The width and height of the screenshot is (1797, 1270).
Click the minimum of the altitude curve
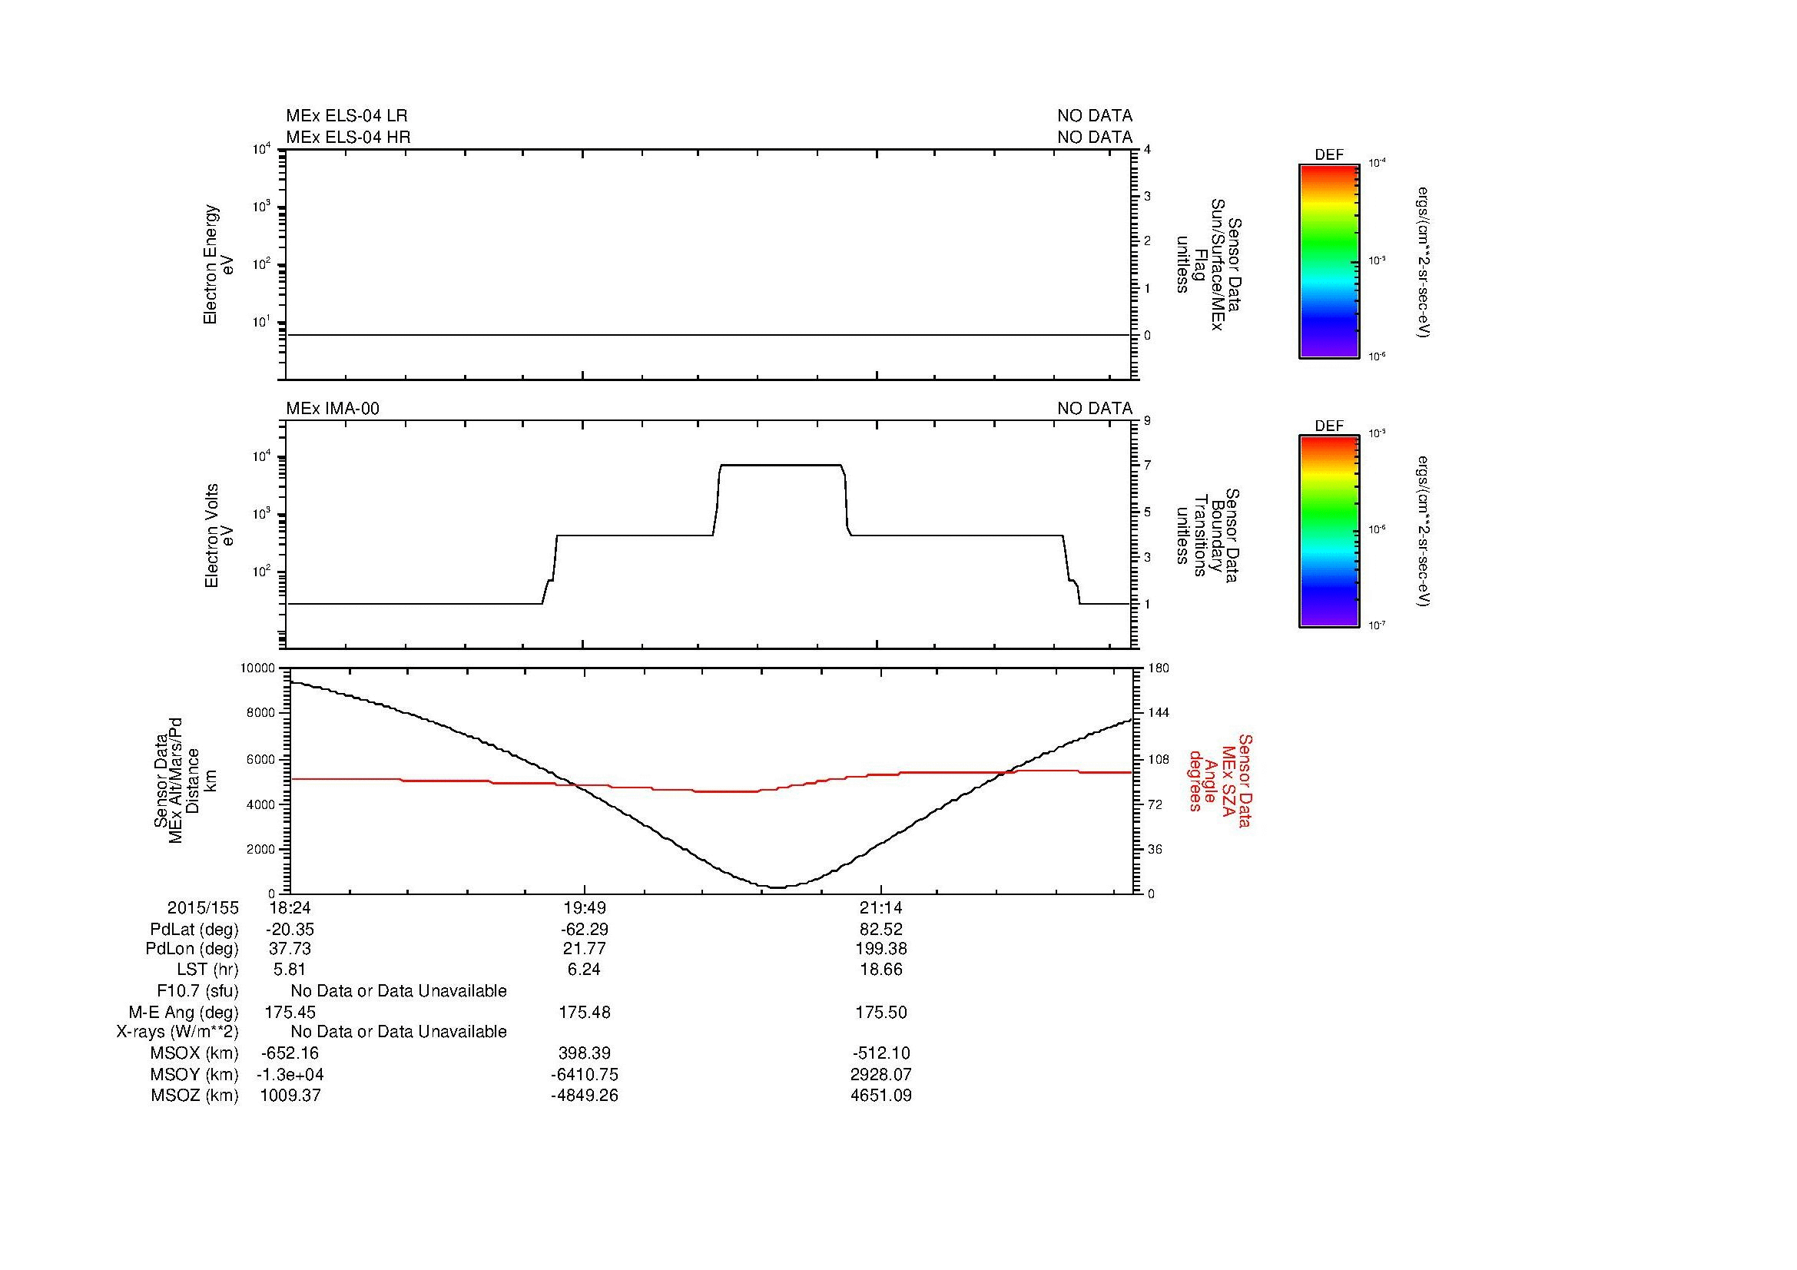point(777,887)
